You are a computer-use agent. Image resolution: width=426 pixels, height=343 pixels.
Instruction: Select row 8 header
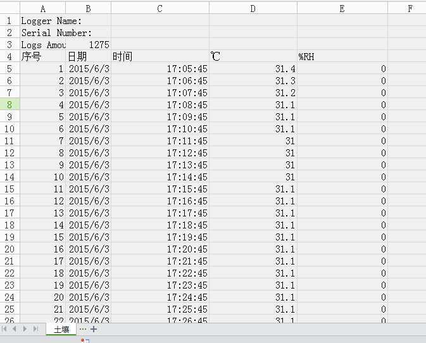coord(9,104)
